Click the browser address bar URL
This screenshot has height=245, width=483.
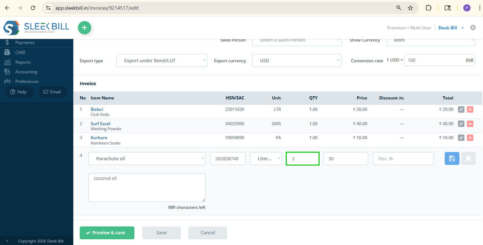click(97, 8)
